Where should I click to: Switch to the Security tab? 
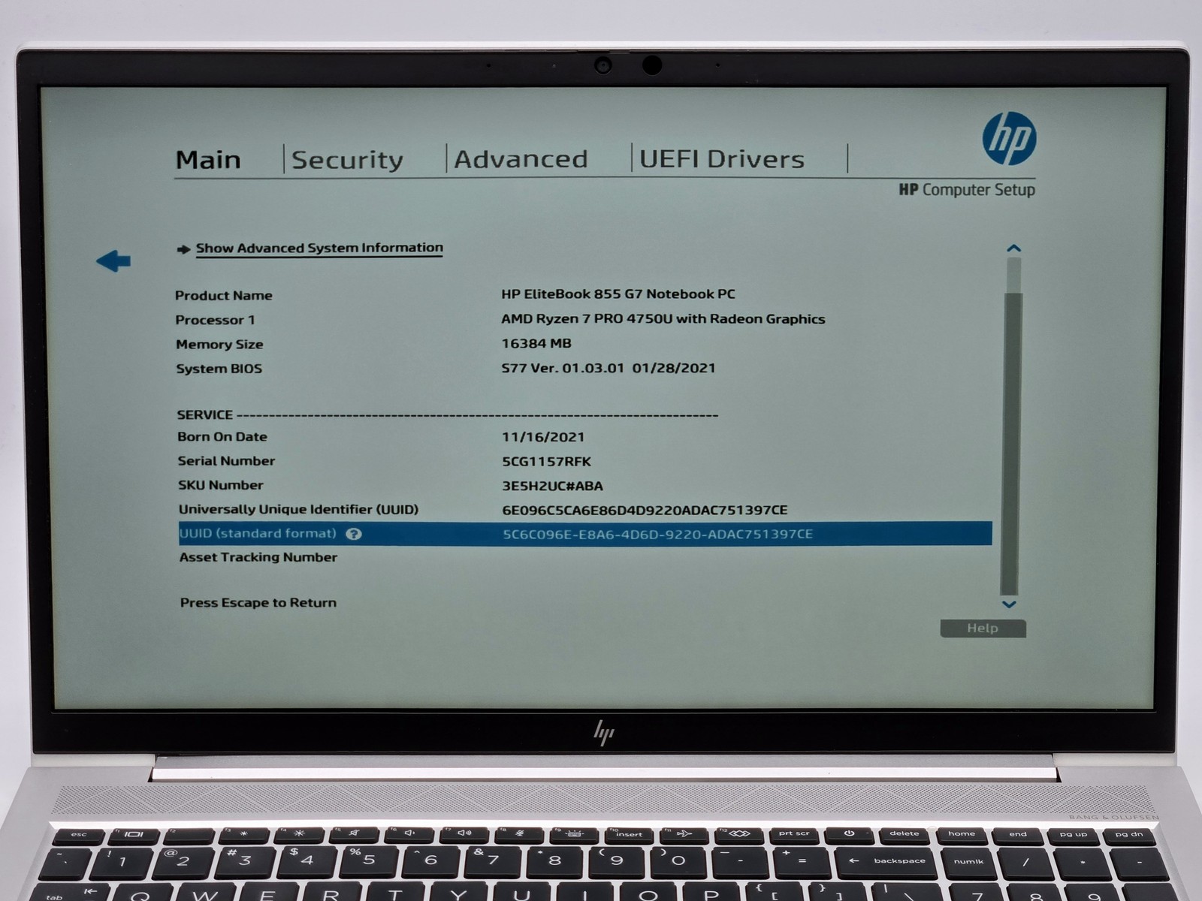[347, 160]
